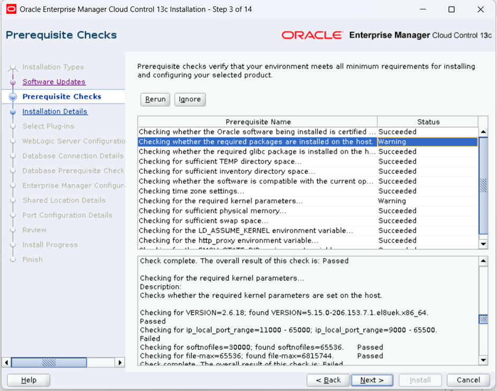Click the details pane scroll-up arrow
497x391 pixels.
(483, 261)
